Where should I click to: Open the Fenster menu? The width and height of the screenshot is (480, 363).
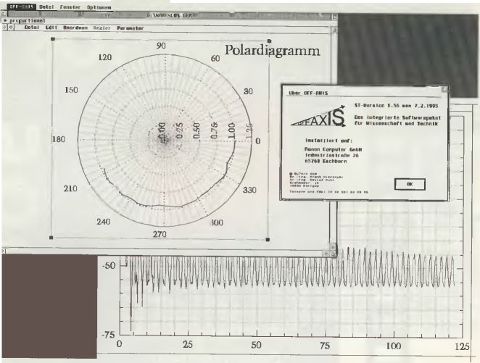tap(70, 6)
